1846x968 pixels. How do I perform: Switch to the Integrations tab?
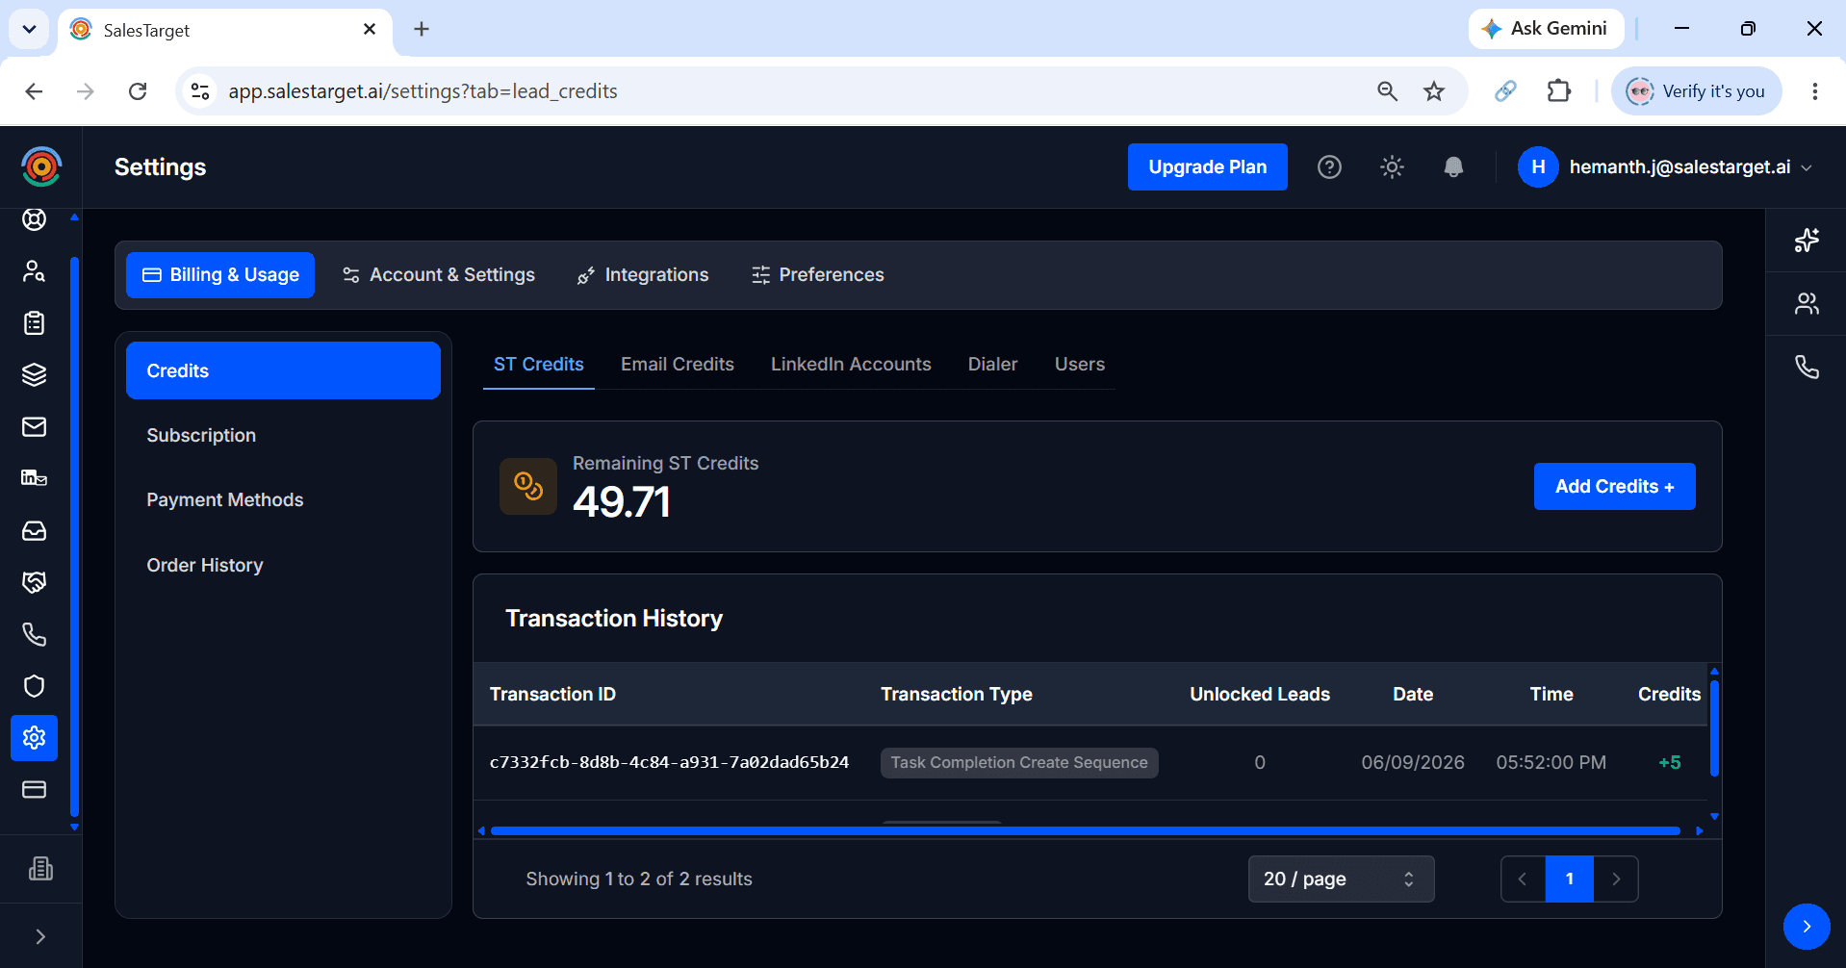click(643, 275)
